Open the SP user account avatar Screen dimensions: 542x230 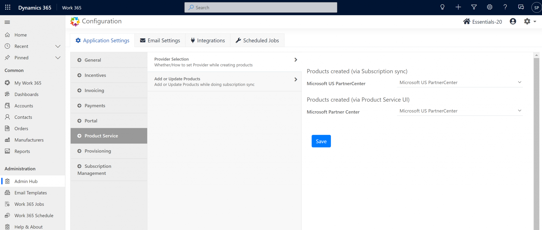536,7
